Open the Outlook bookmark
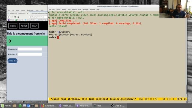 pyautogui.click(x=11, y=20)
